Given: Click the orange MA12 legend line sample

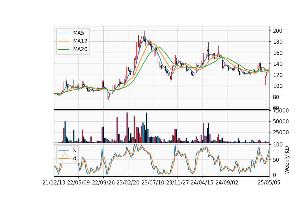Looking at the screenshot, I should coord(64,41).
